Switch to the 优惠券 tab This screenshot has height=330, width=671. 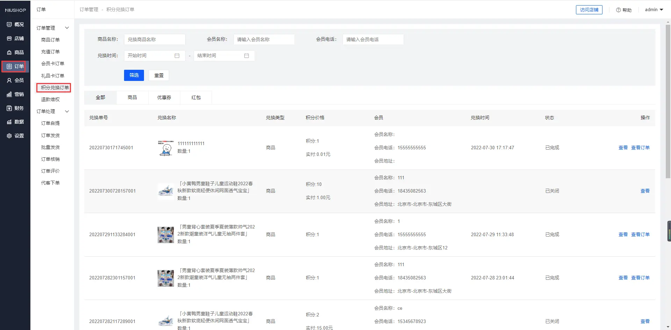(x=164, y=98)
